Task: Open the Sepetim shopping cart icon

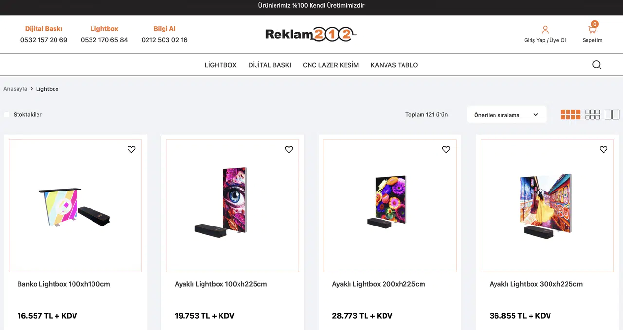Action: [x=592, y=29]
